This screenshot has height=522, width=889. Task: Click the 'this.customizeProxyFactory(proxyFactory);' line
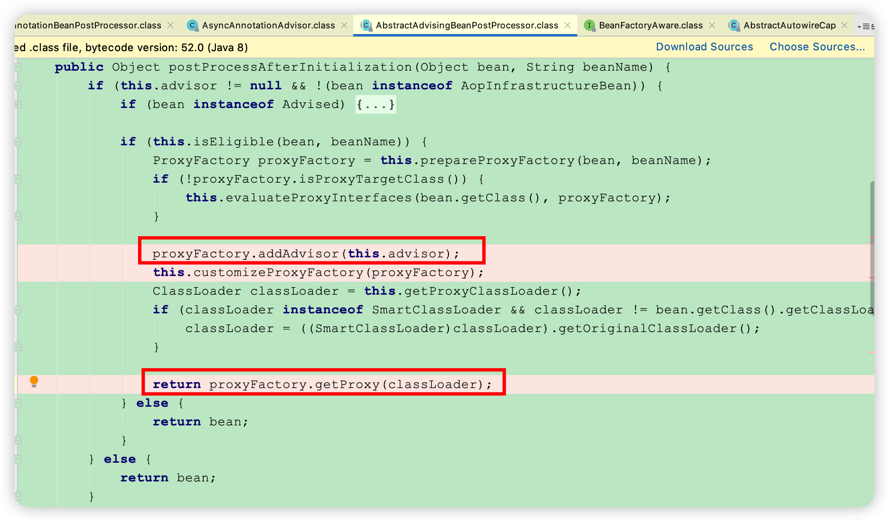318,273
